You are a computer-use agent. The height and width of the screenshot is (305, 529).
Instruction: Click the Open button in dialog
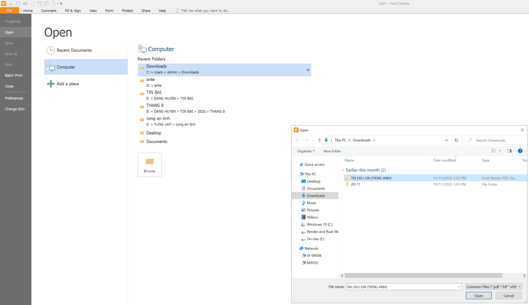[479, 295]
